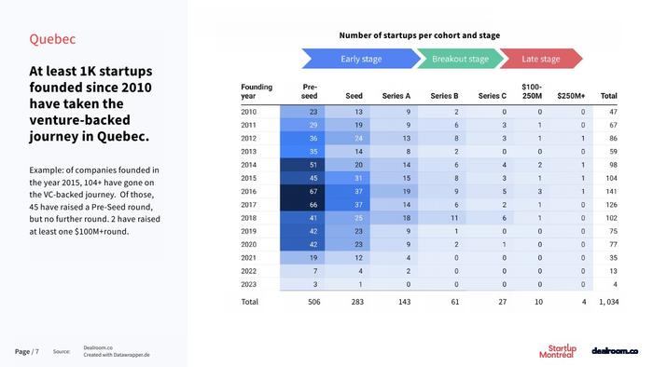Click the Dealroom.co source text

98,347
